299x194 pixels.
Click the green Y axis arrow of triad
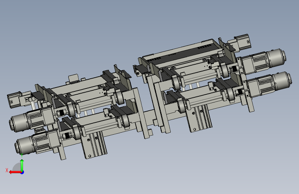click(22, 165)
